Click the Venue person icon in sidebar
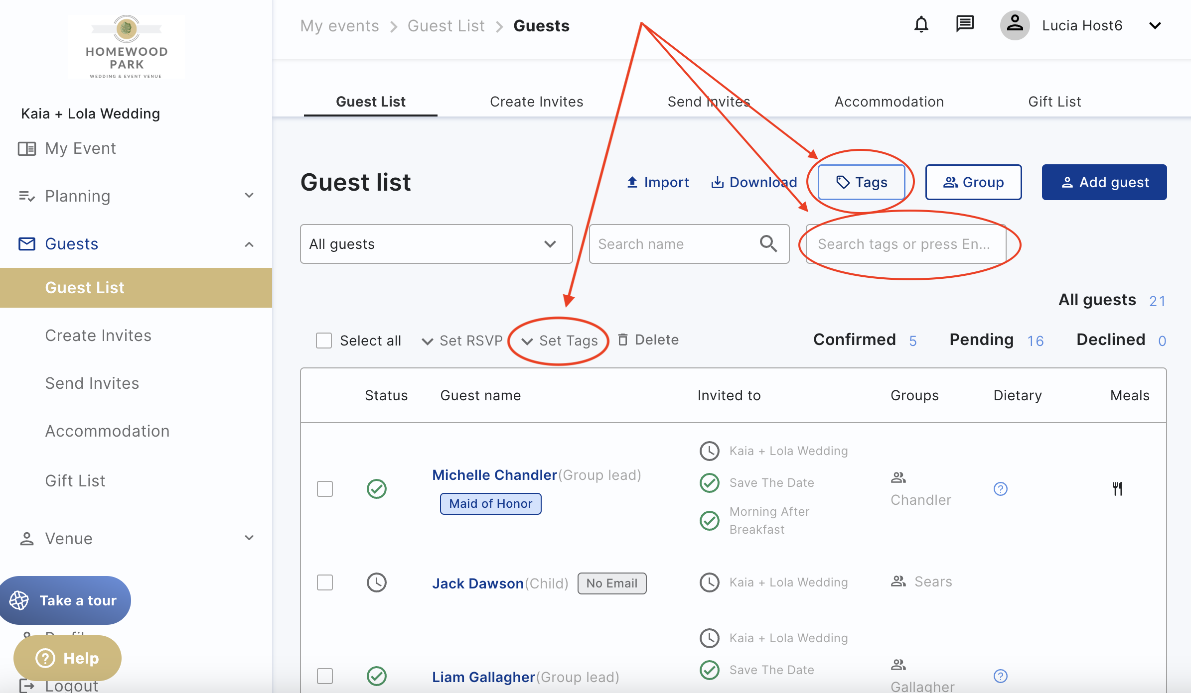Viewport: 1191px width, 693px height. pos(27,539)
